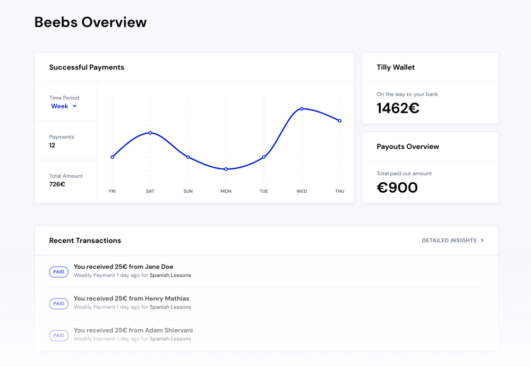Click the PAID badge on Jane Doe's transaction
The image size is (531, 367).
[x=58, y=271]
